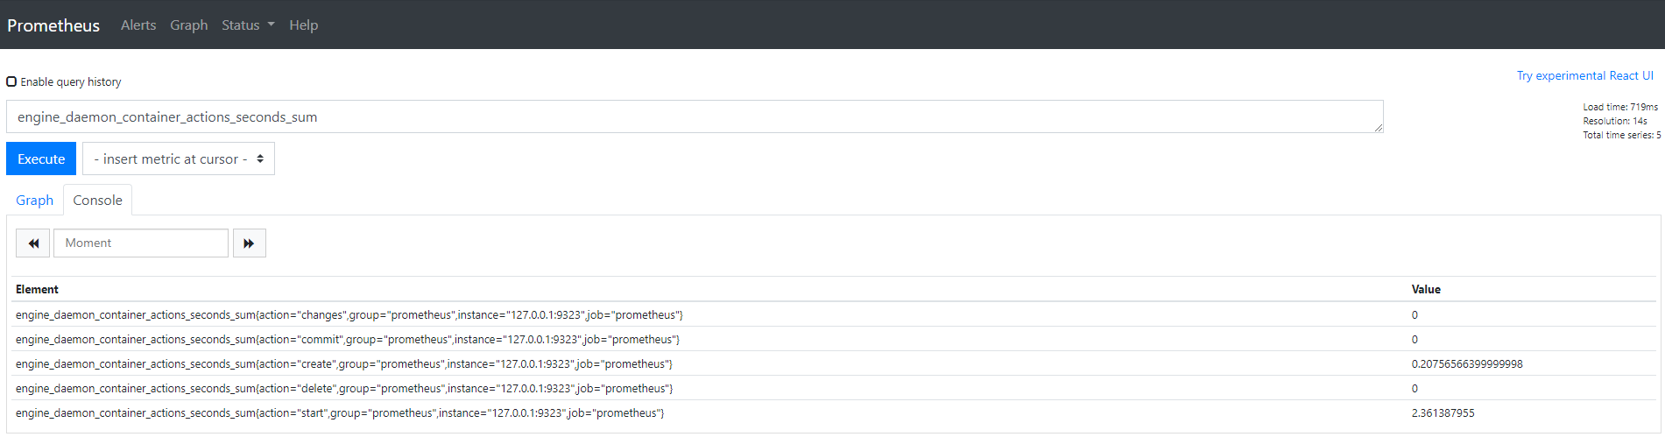Open Try experimental React UI link

[x=1585, y=76]
